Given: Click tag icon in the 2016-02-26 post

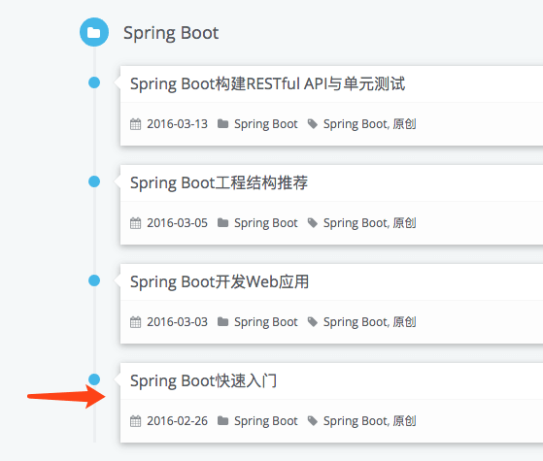Looking at the screenshot, I should [x=313, y=421].
